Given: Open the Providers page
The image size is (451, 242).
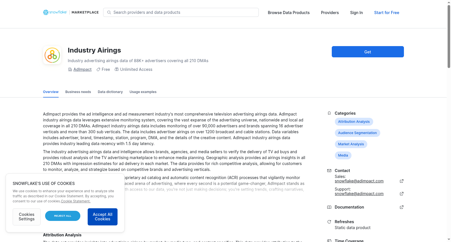Looking at the screenshot, I should pyautogui.click(x=330, y=13).
